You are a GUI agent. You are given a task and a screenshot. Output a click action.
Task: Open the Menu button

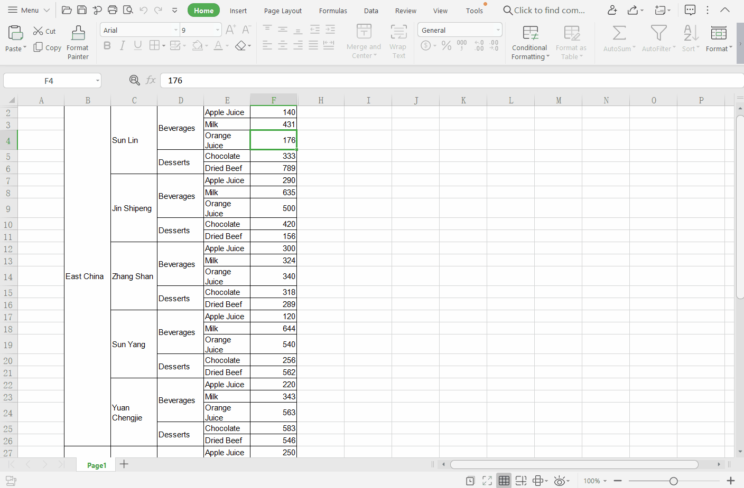tap(29, 10)
